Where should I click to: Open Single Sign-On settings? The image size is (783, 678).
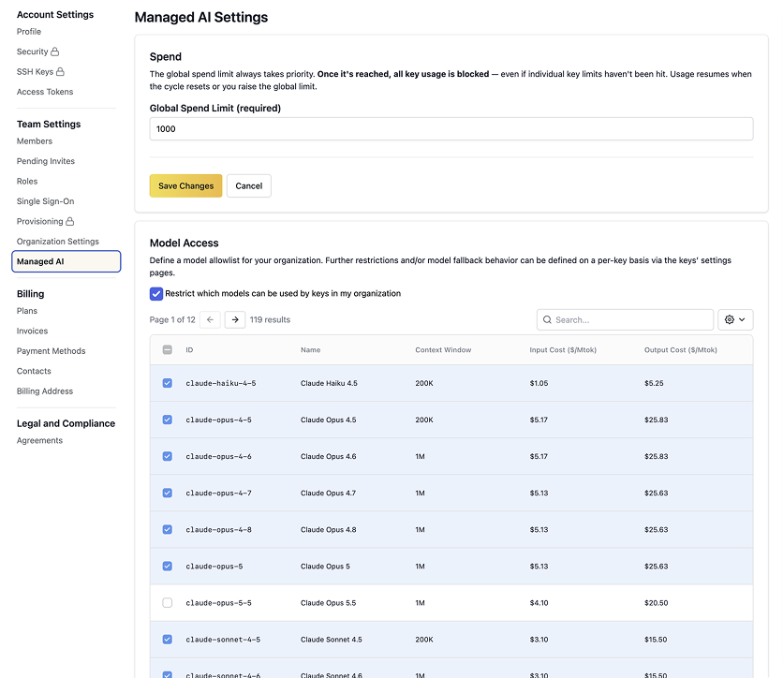(x=46, y=201)
